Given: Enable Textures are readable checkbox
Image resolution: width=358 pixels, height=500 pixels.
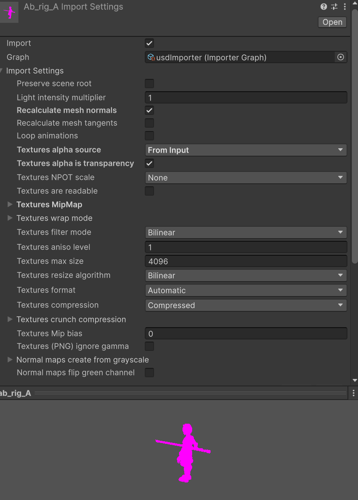Looking at the screenshot, I should (x=149, y=191).
